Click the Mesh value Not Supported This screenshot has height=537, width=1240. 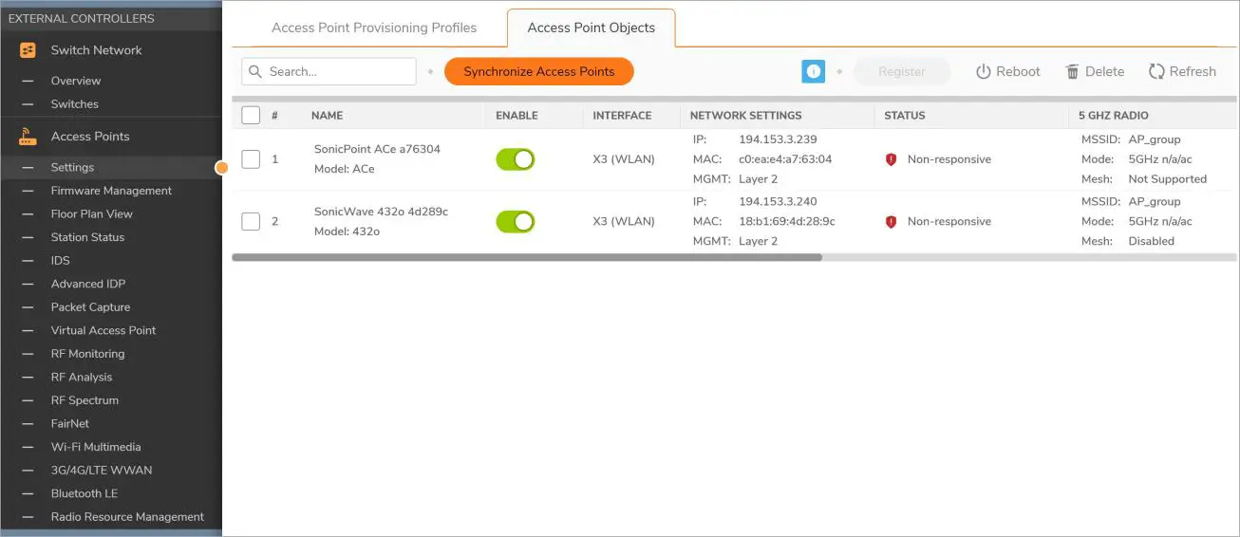[1167, 179]
